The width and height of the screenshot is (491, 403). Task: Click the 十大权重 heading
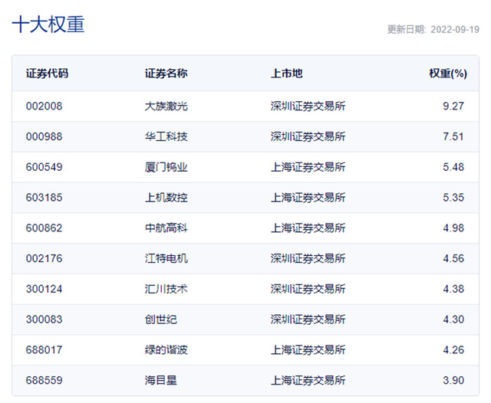pos(48,25)
